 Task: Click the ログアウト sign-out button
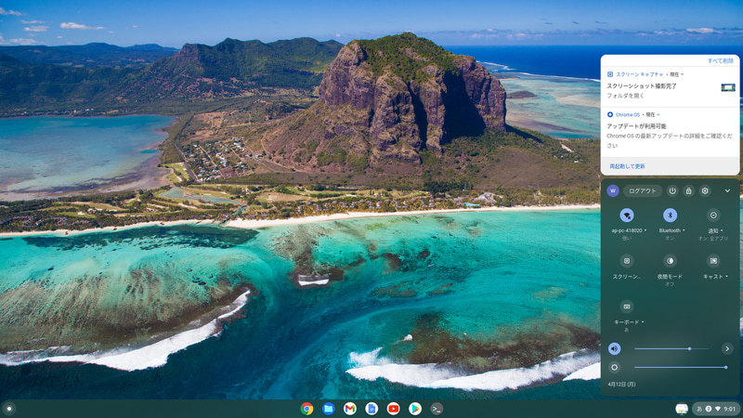click(642, 190)
